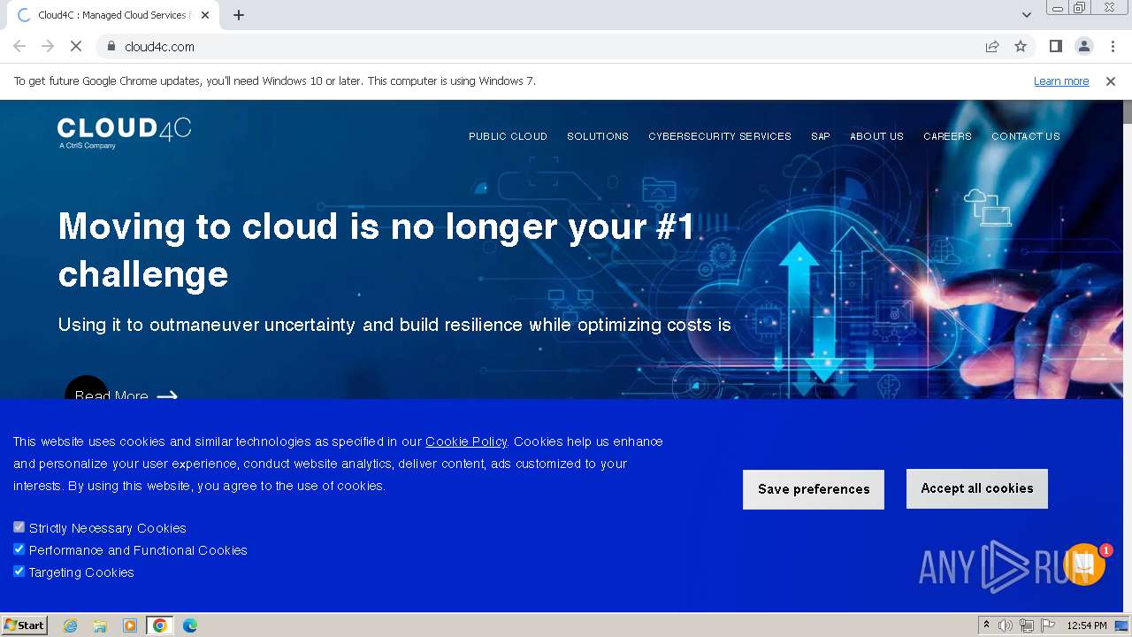
Task: Open the PUBLIC CLOUD menu
Action: click(508, 136)
